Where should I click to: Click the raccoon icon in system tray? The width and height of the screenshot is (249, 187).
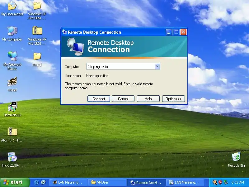point(214,182)
